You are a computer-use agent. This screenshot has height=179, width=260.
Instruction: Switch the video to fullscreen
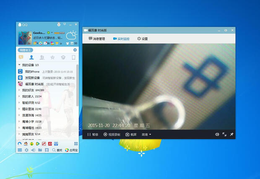[x=224, y=135]
